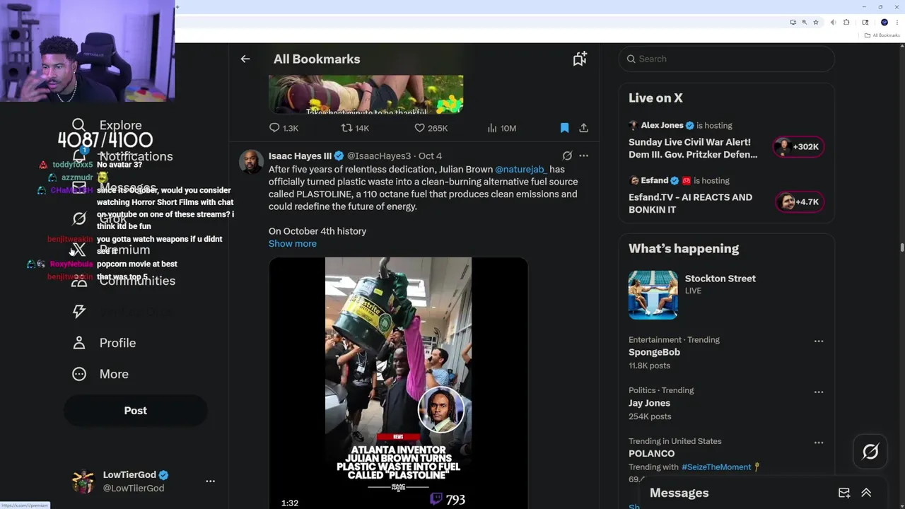Open more options for Jay Jones trend
905x509 pixels.
pos(819,392)
